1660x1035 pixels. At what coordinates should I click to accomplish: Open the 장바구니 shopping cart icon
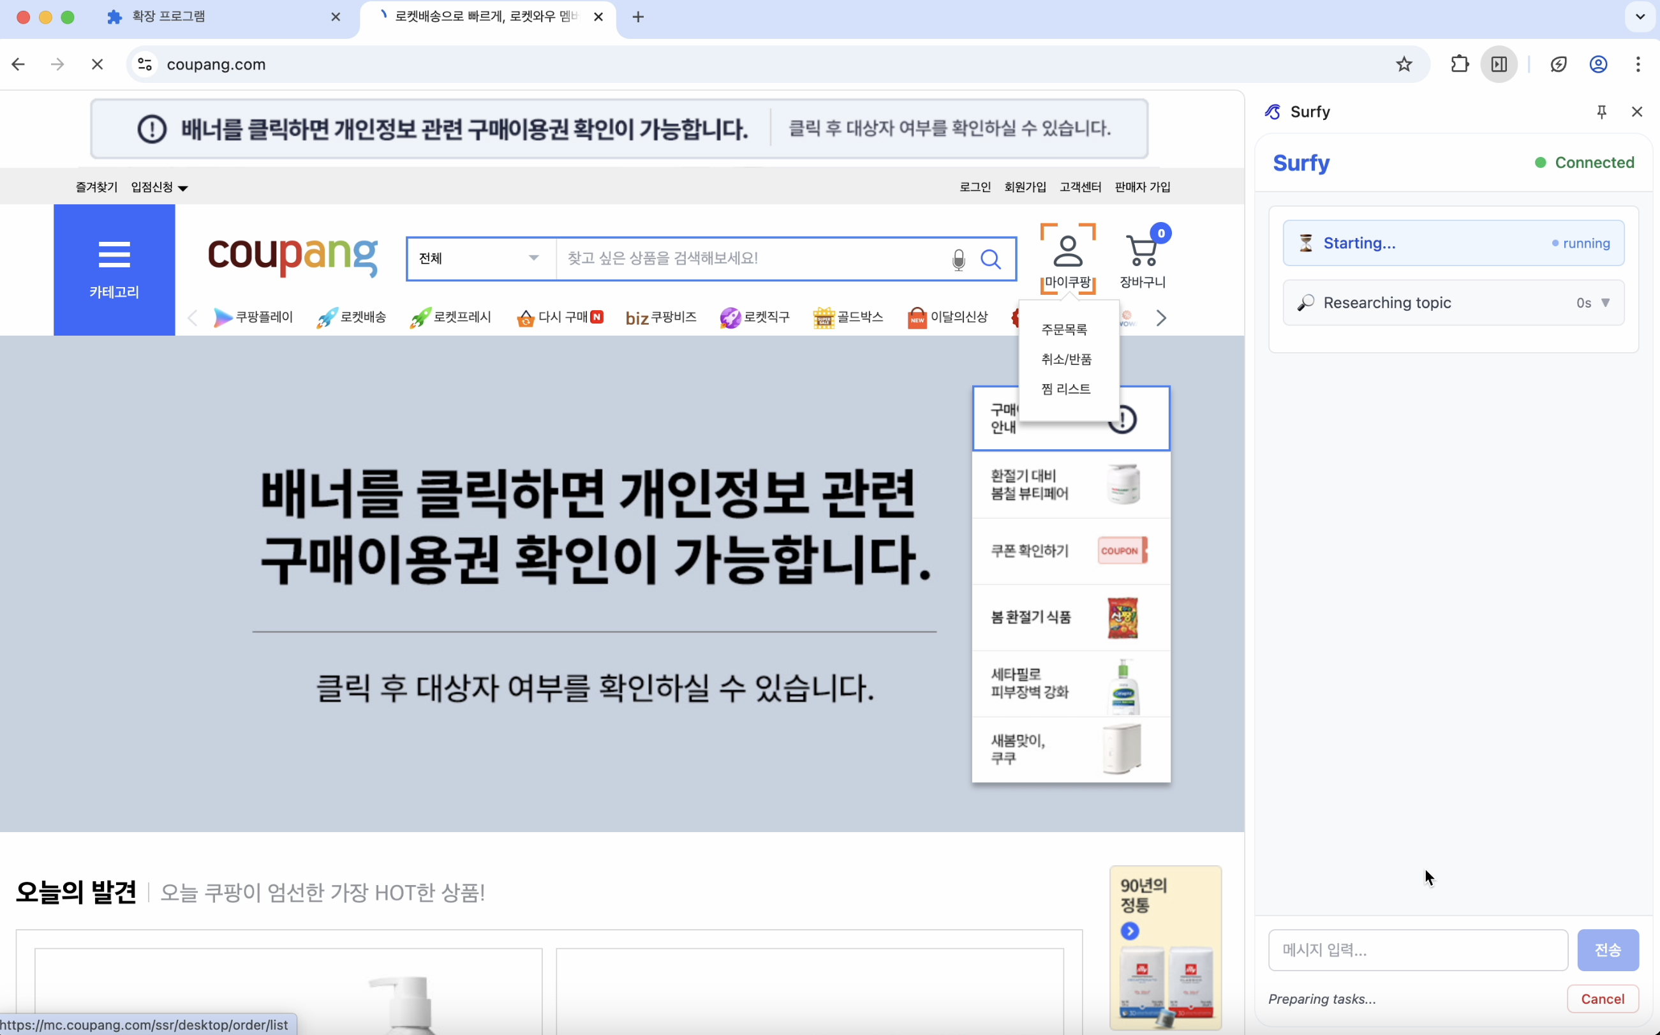pyautogui.click(x=1142, y=251)
